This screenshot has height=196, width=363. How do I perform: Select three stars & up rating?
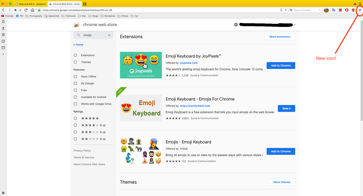[x=75, y=132]
